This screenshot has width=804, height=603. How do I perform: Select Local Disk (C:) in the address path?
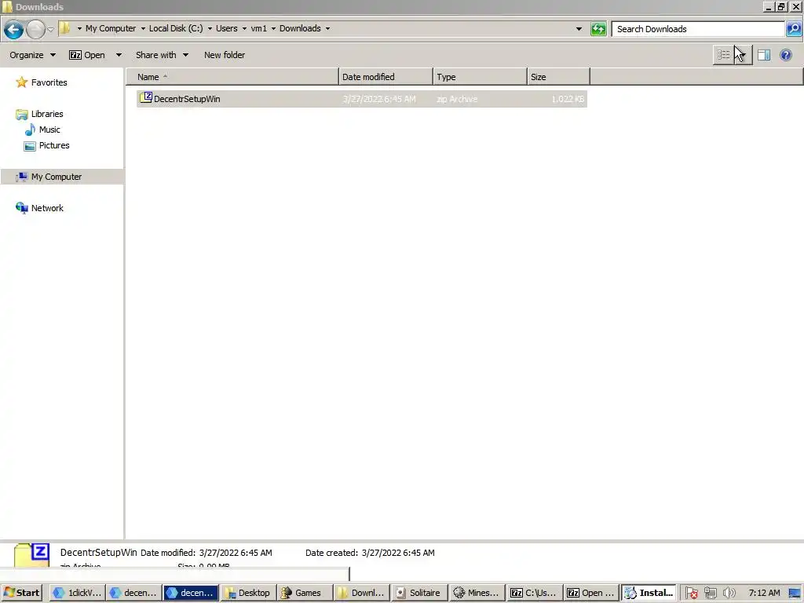176,29
